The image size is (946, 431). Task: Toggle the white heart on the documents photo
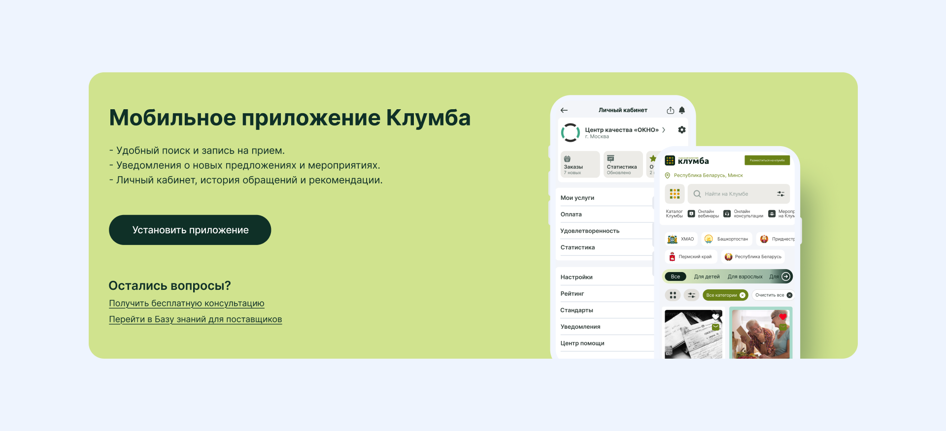pyautogui.click(x=715, y=317)
